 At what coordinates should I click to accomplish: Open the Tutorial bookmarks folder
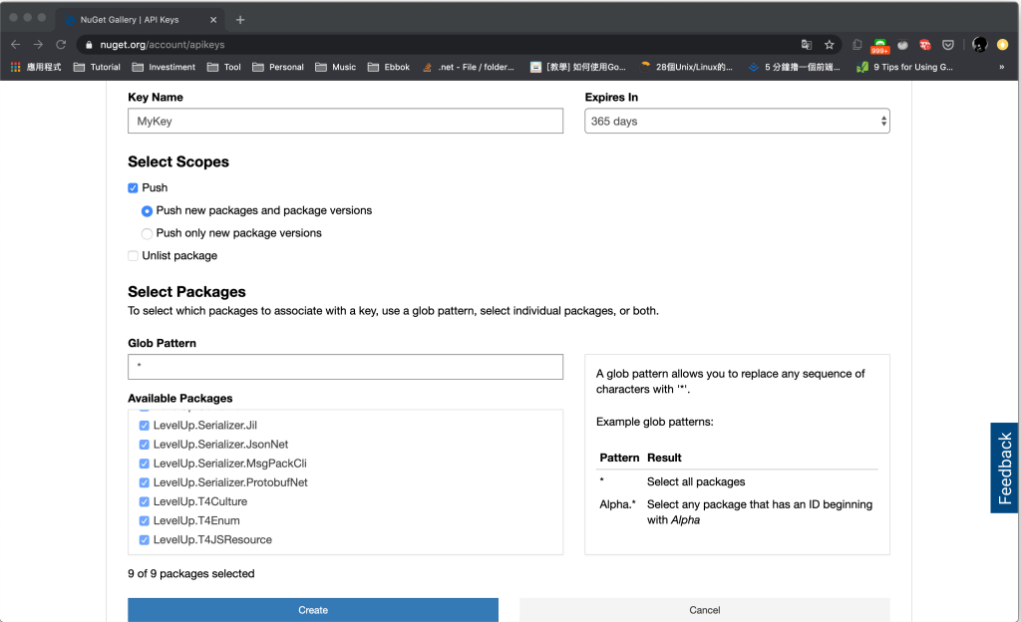pos(97,67)
